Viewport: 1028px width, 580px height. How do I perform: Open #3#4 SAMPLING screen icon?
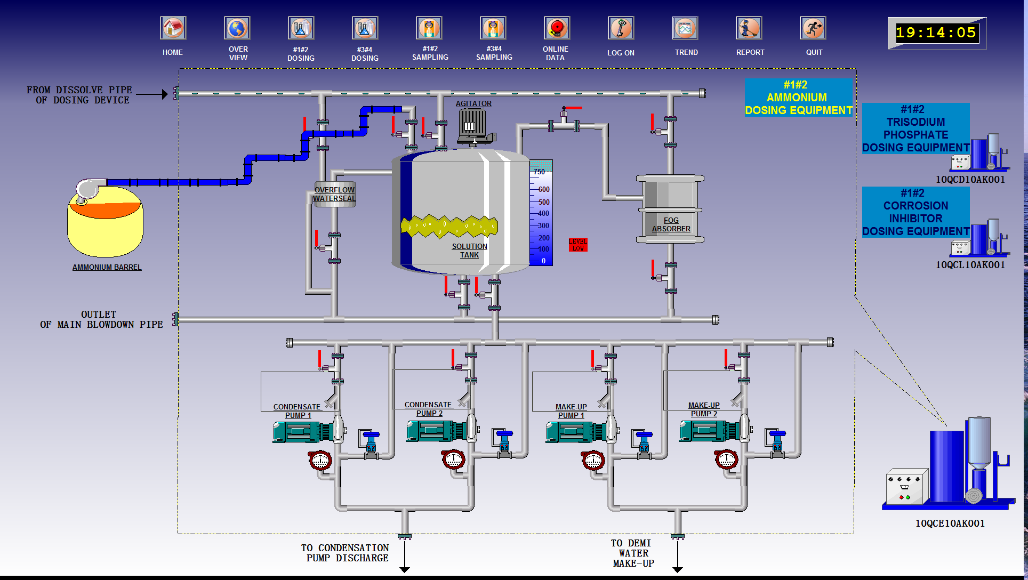493,28
